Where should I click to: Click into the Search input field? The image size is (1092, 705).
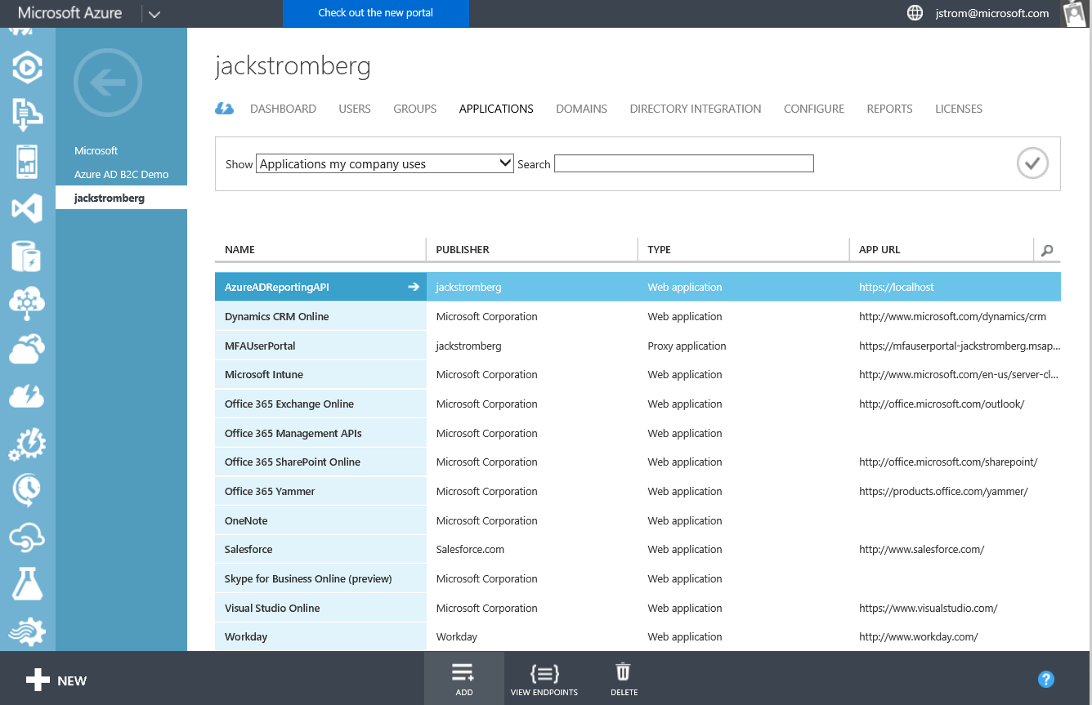[684, 163]
